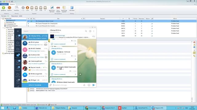Viewport: 197px width, 110px height.
Task: Select the Выполнены tree item
Action: (x=10, y=22)
